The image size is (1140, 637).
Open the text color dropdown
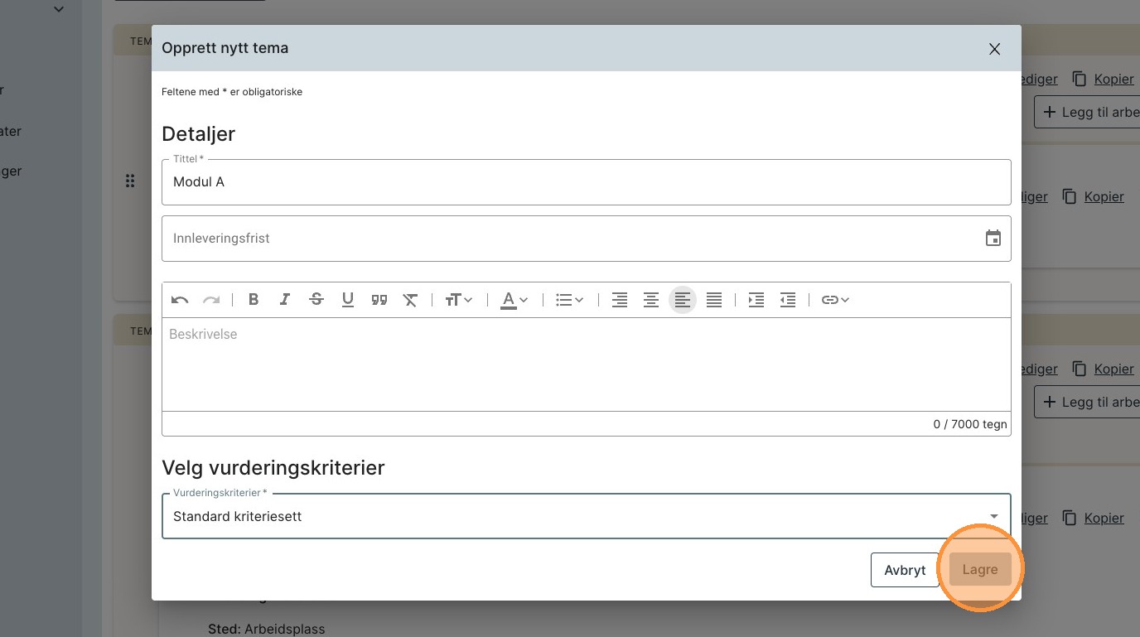tap(514, 300)
